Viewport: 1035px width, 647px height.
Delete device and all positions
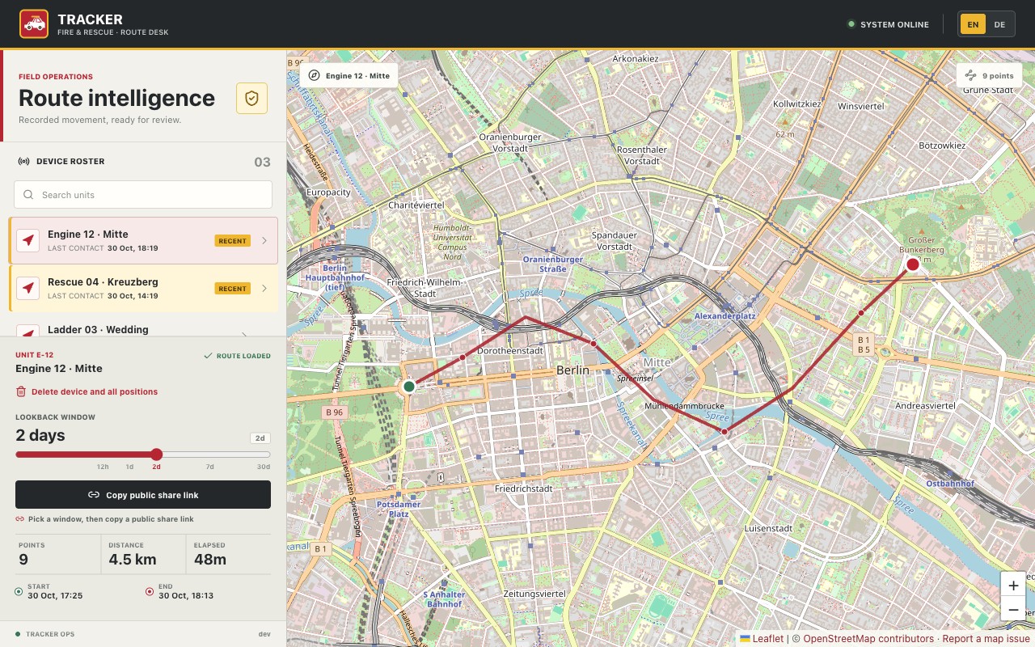pos(87,391)
